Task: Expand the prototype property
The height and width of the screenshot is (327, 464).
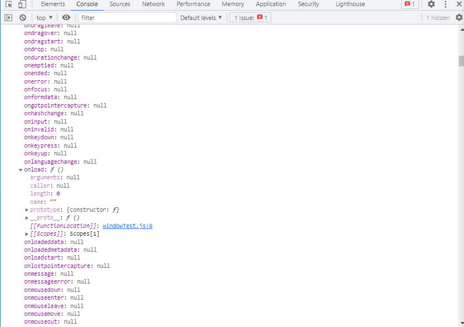Action: coord(27,210)
